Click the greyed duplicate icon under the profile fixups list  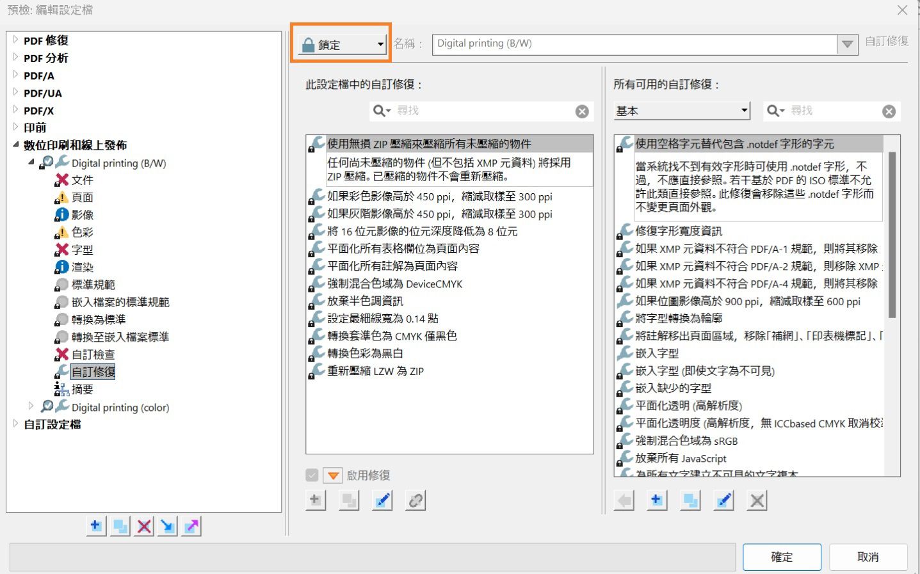[x=349, y=500]
